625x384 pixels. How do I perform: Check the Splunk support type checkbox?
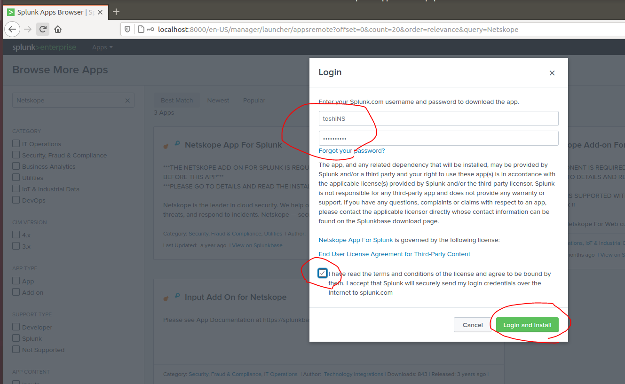pyautogui.click(x=16, y=338)
